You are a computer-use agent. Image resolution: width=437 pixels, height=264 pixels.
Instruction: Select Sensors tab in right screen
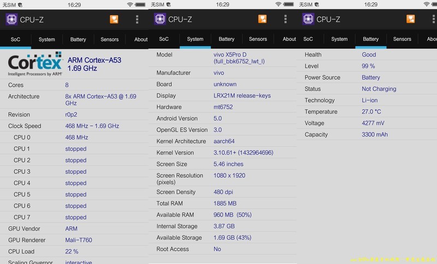tap(402, 39)
